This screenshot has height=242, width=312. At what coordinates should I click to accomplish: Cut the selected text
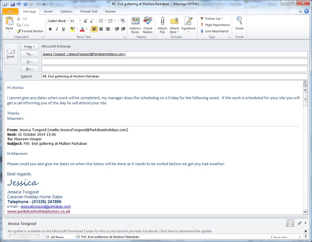pos(22,19)
